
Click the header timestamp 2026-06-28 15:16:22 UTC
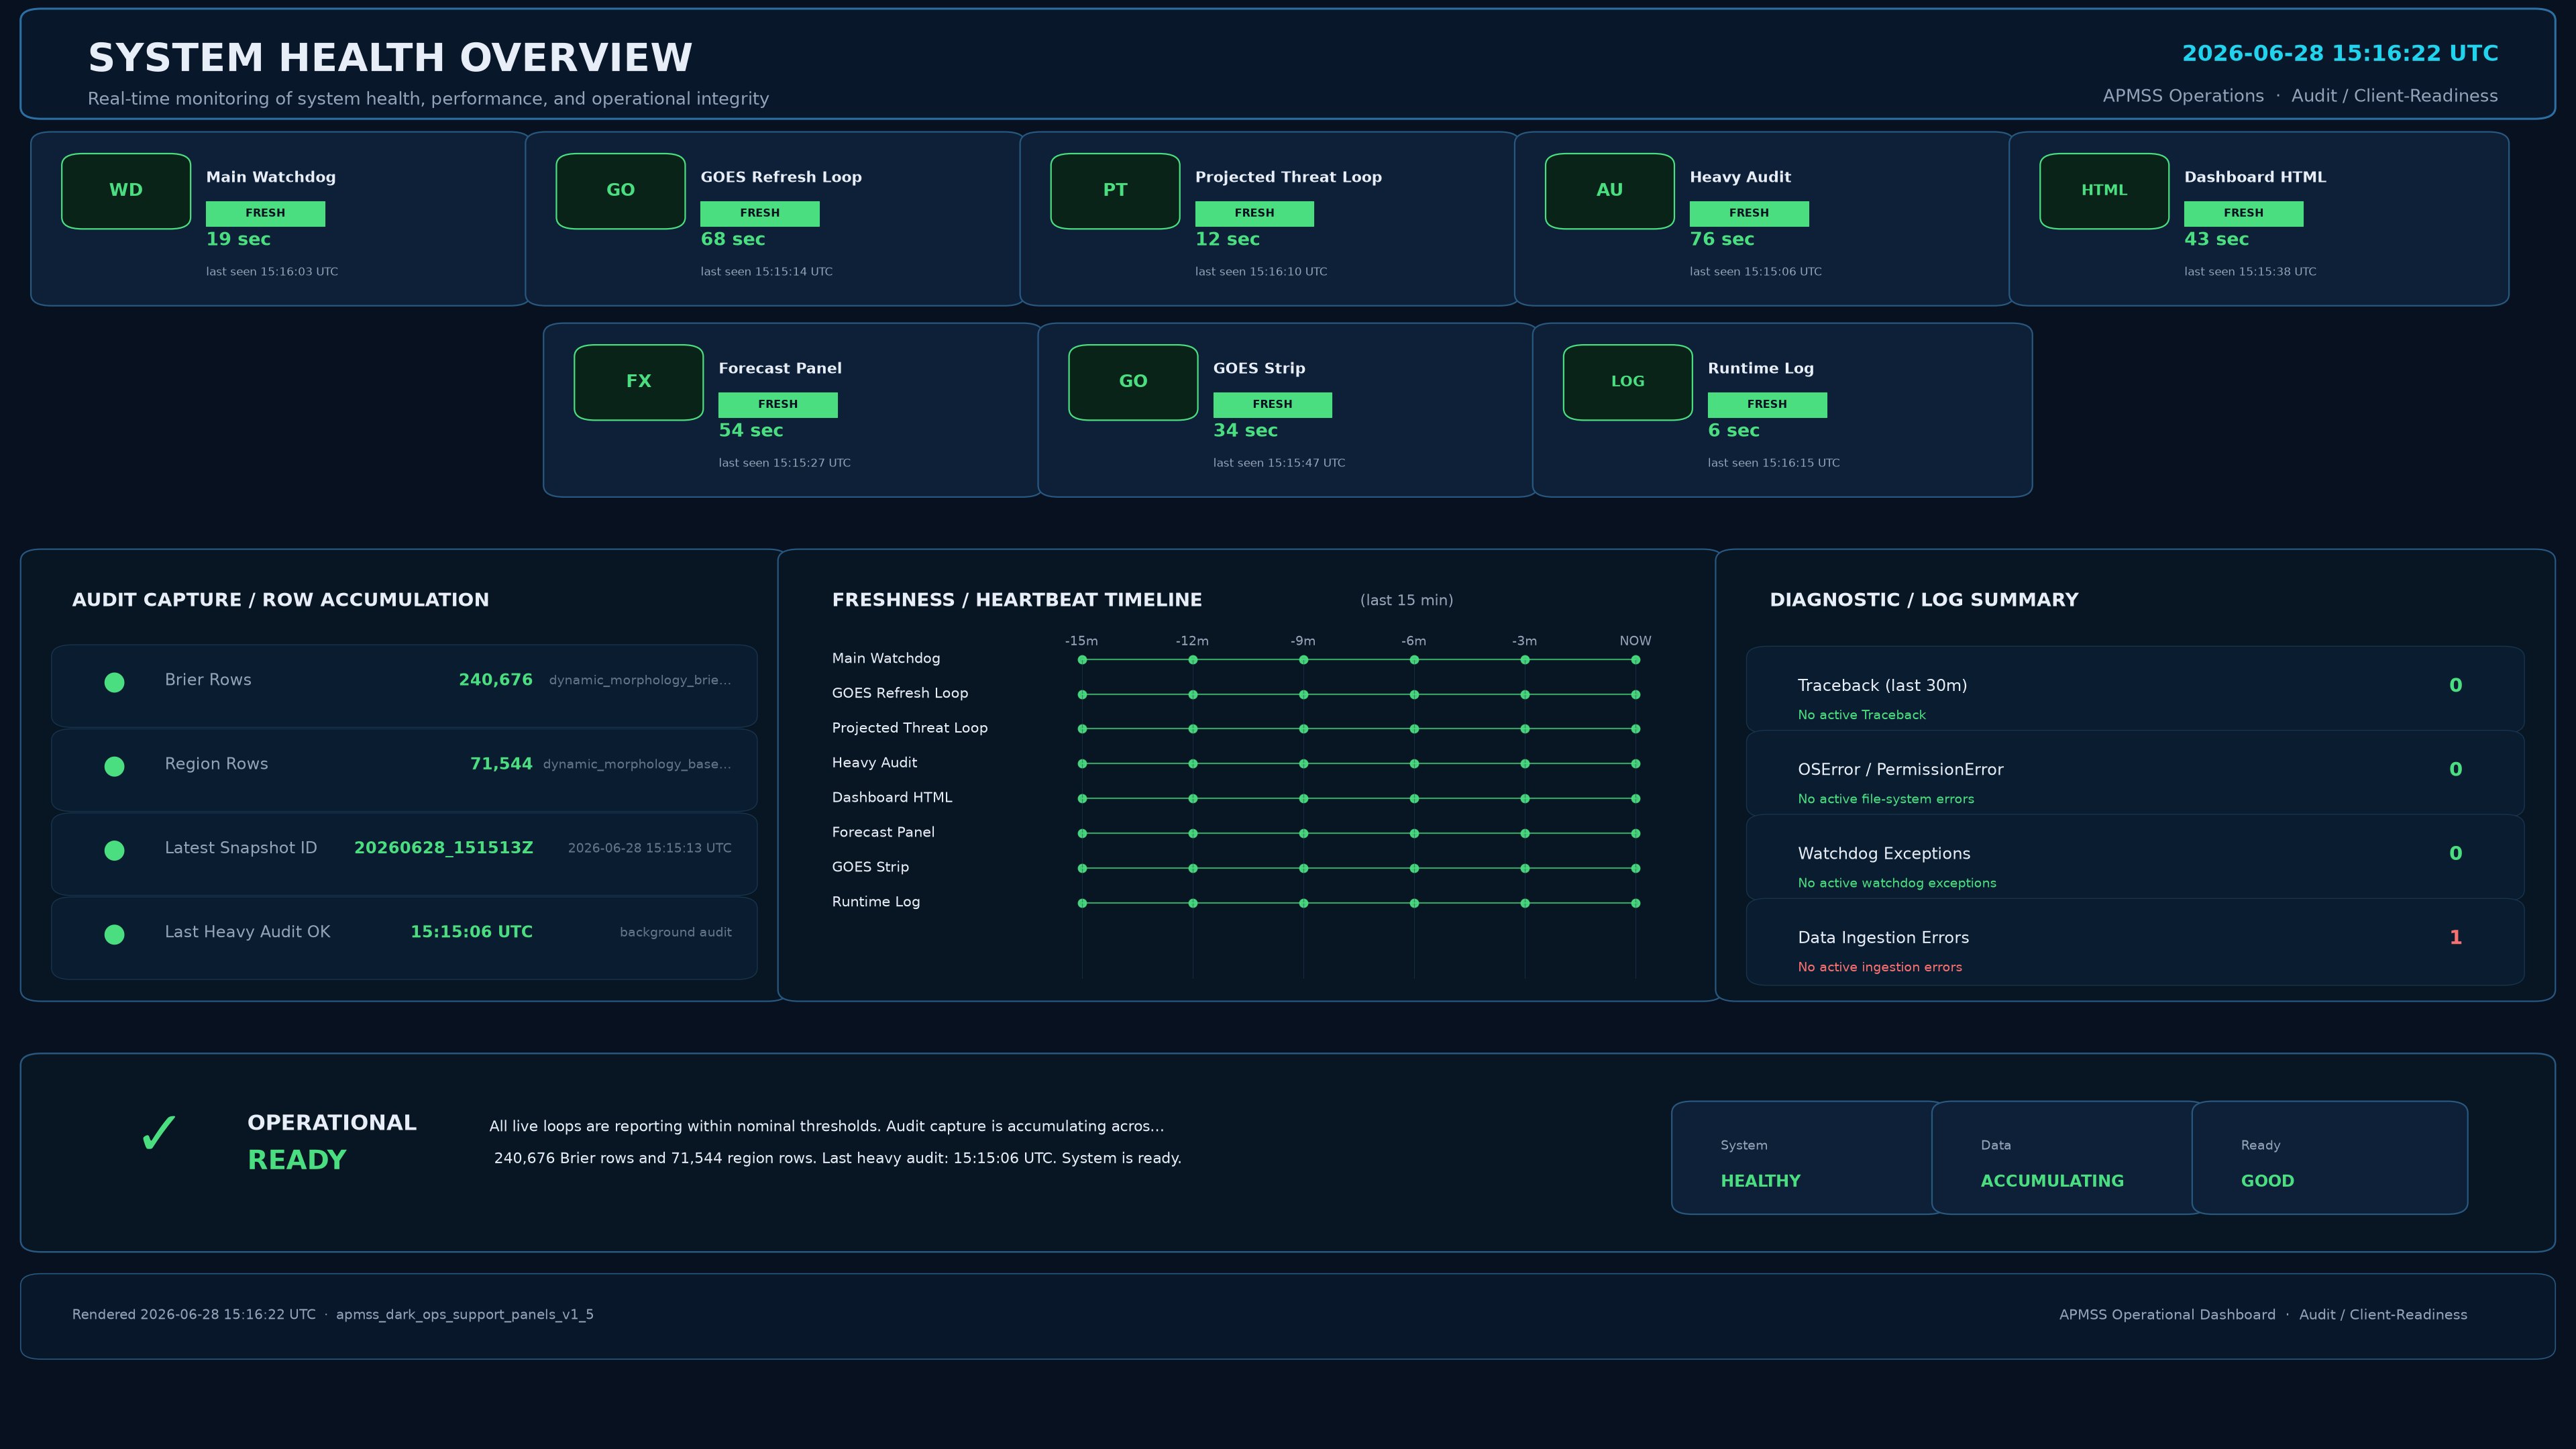tap(2339, 54)
